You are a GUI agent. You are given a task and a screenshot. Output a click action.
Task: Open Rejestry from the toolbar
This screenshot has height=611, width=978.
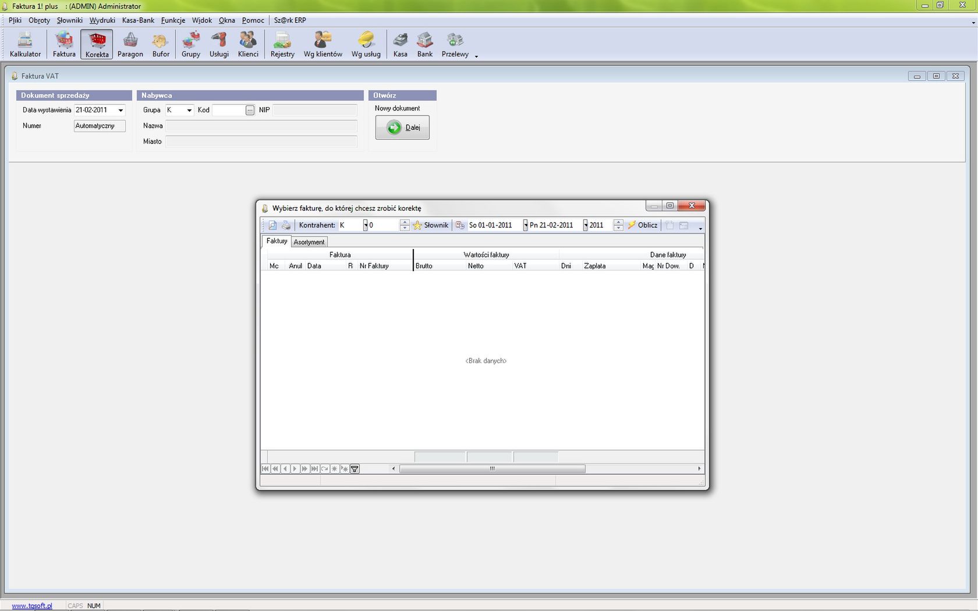click(x=282, y=45)
